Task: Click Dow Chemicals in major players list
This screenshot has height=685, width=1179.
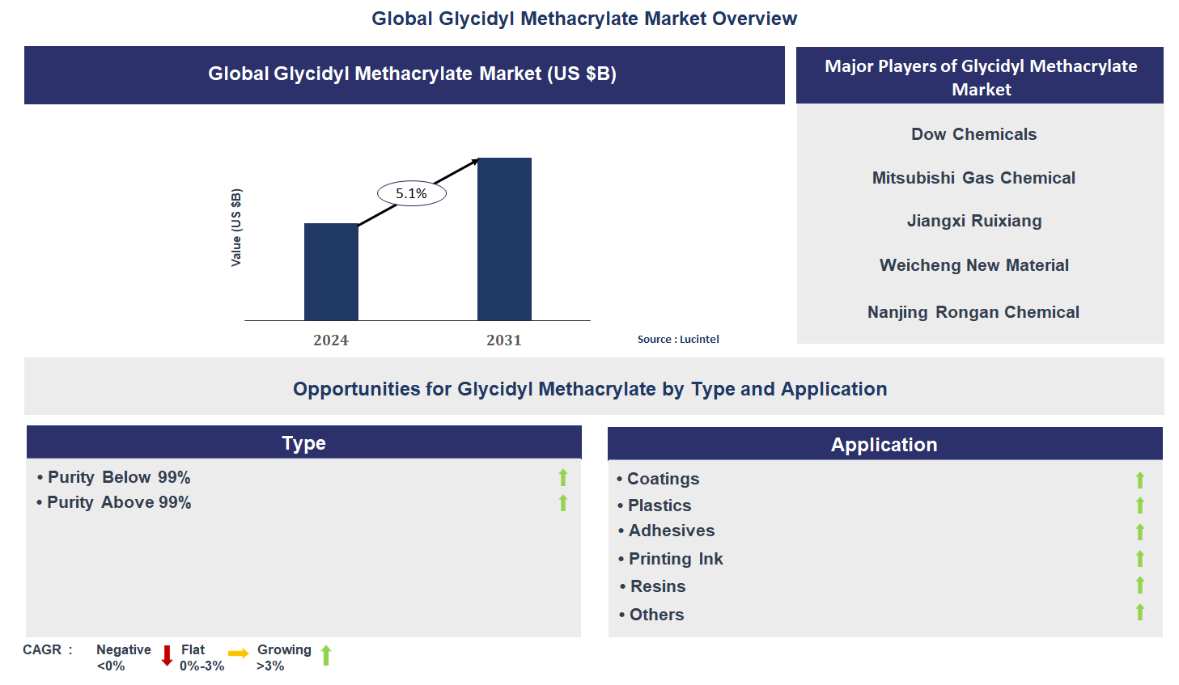Action: click(x=973, y=134)
